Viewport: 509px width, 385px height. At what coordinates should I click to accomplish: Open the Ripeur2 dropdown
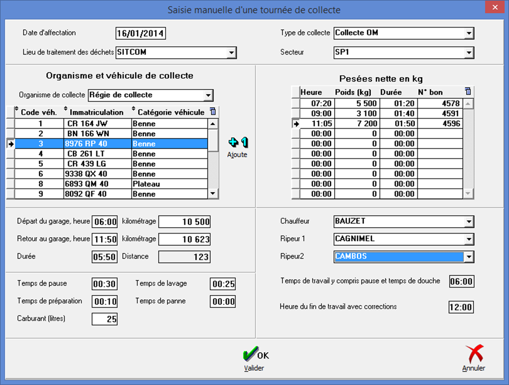[469, 257]
